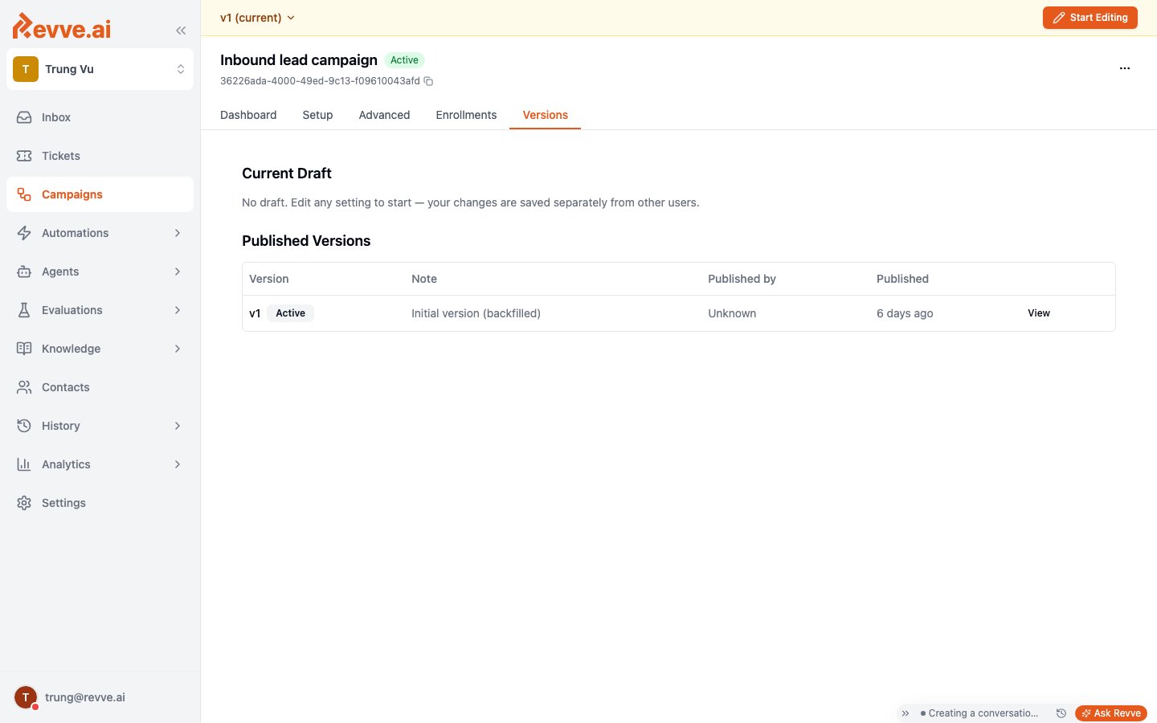Expand the bottom status bar double-arrow icon
Viewport: 1157px width, 723px height.
coord(906,713)
